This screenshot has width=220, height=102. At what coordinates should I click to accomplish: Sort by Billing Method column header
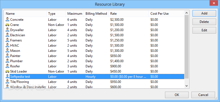pos(96,14)
